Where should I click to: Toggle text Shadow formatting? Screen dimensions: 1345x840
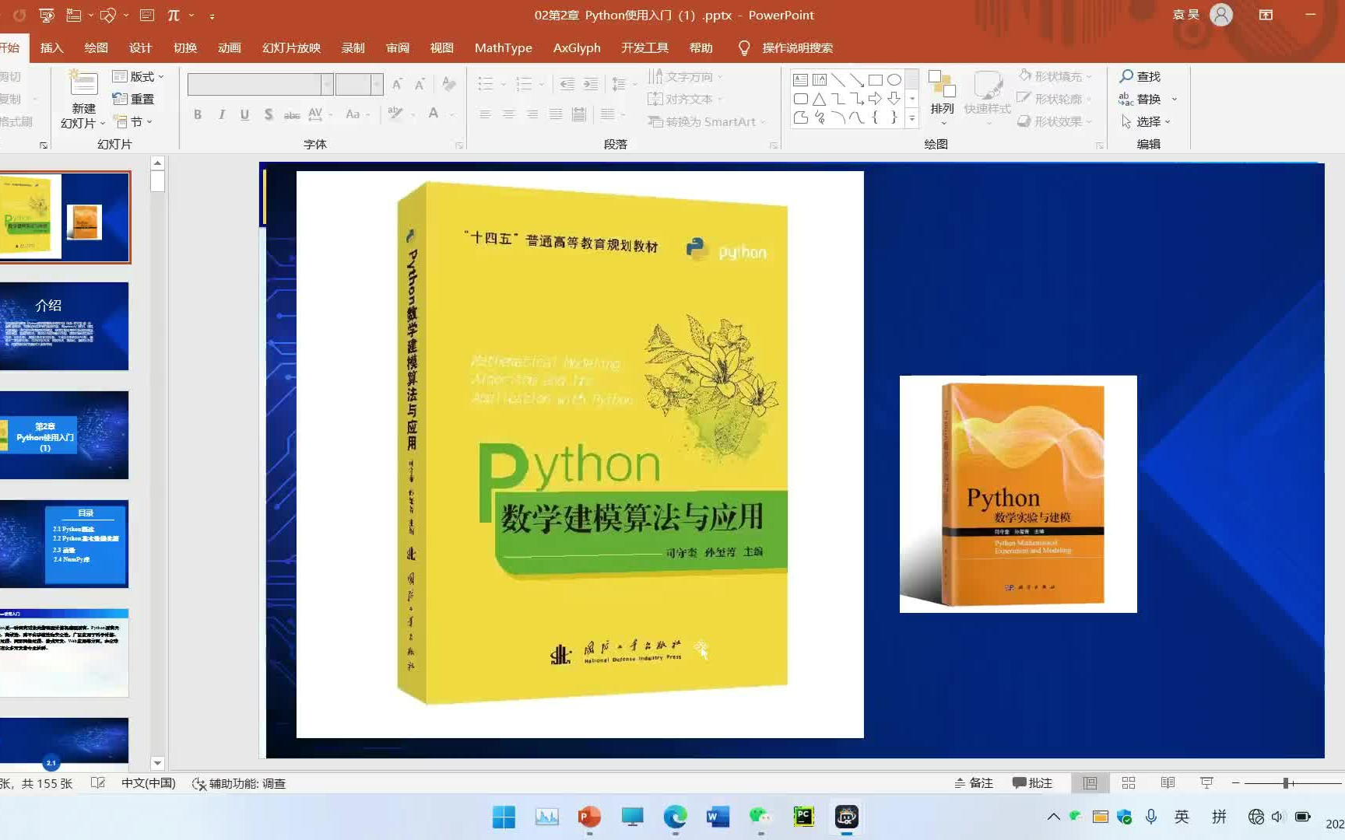pos(268,114)
